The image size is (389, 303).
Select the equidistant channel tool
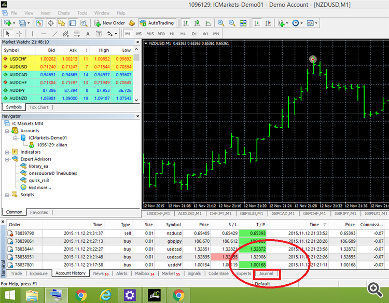coord(66,34)
